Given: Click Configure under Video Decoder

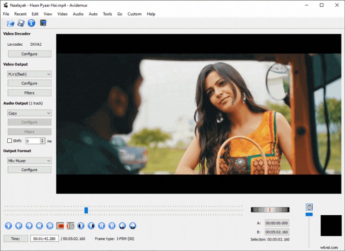Looking at the screenshot, I should (x=29, y=53).
